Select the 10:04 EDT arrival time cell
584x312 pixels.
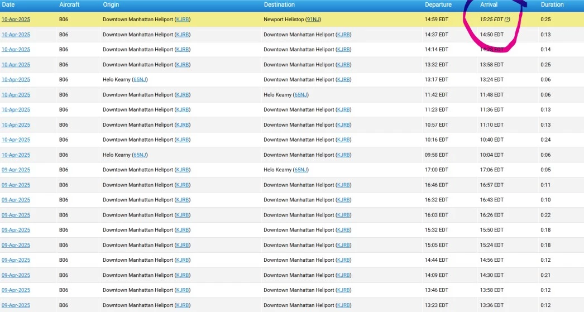click(x=492, y=155)
